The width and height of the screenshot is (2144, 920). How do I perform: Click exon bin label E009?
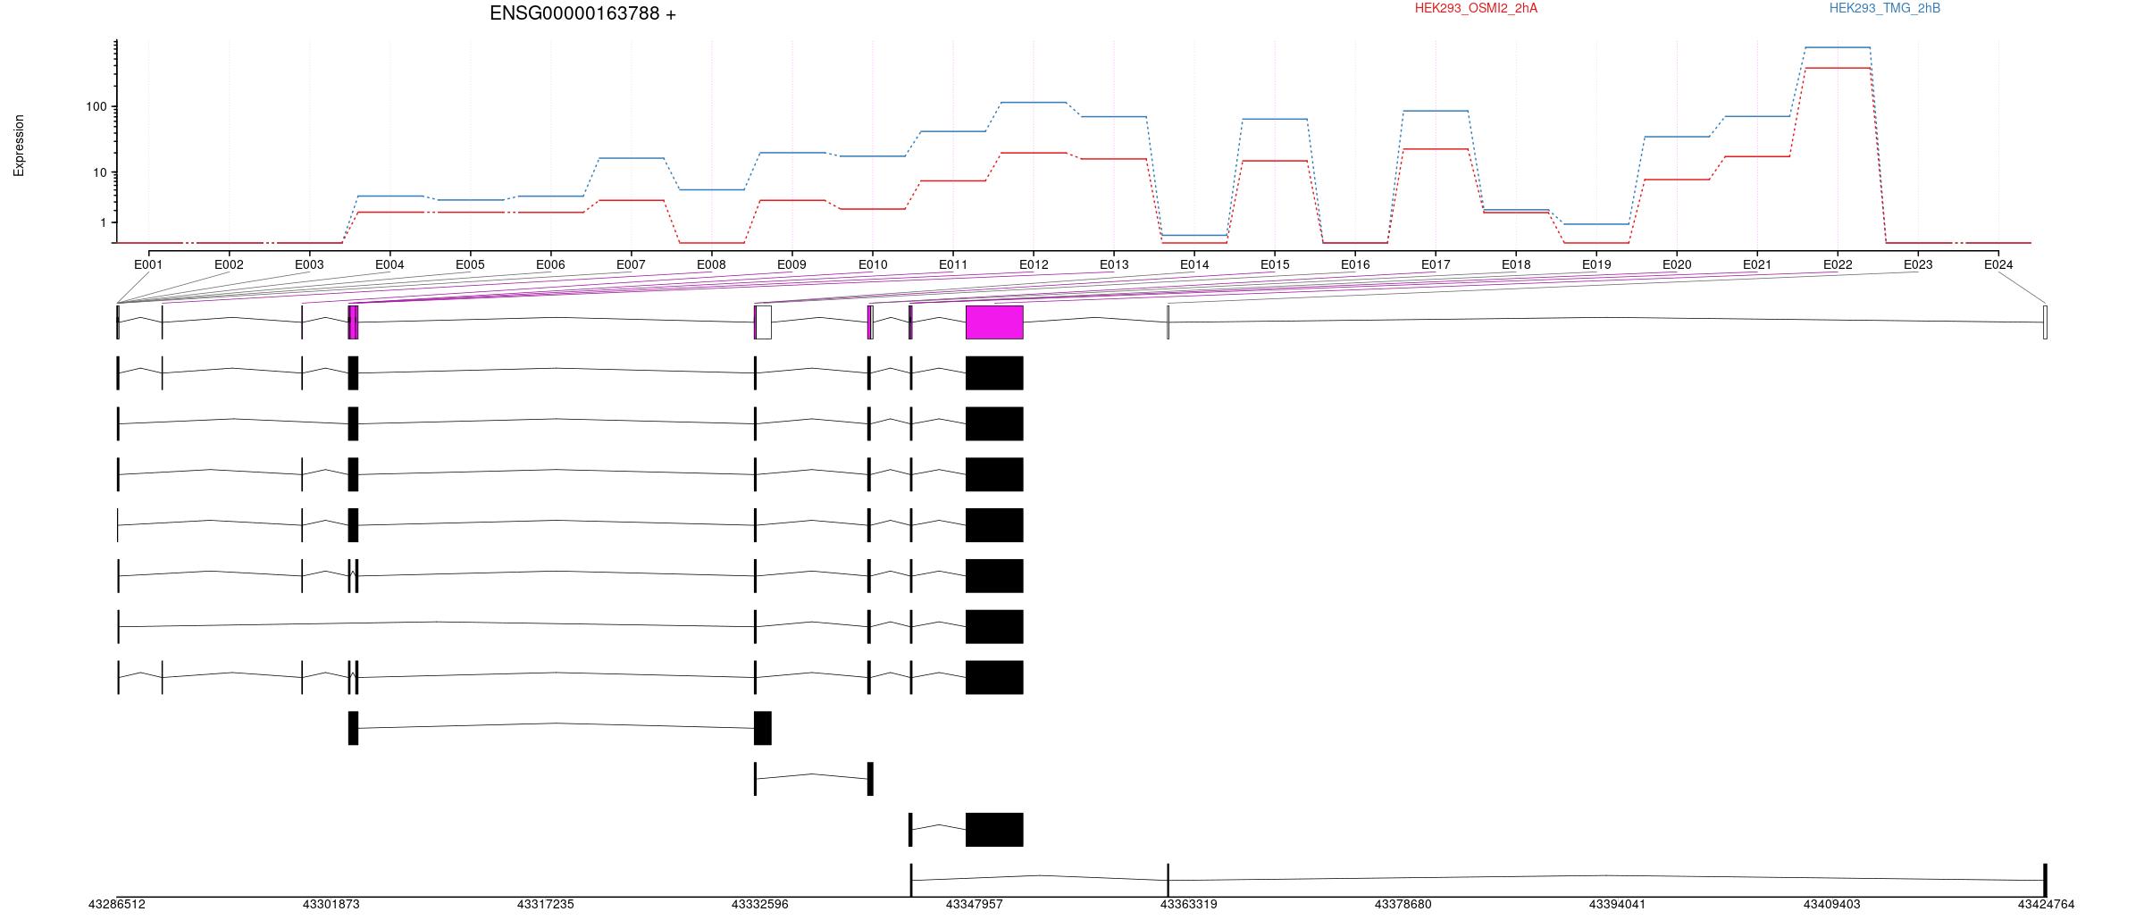791,264
